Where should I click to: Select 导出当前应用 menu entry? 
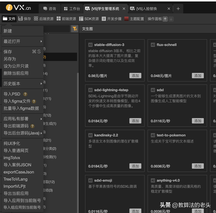23,193
